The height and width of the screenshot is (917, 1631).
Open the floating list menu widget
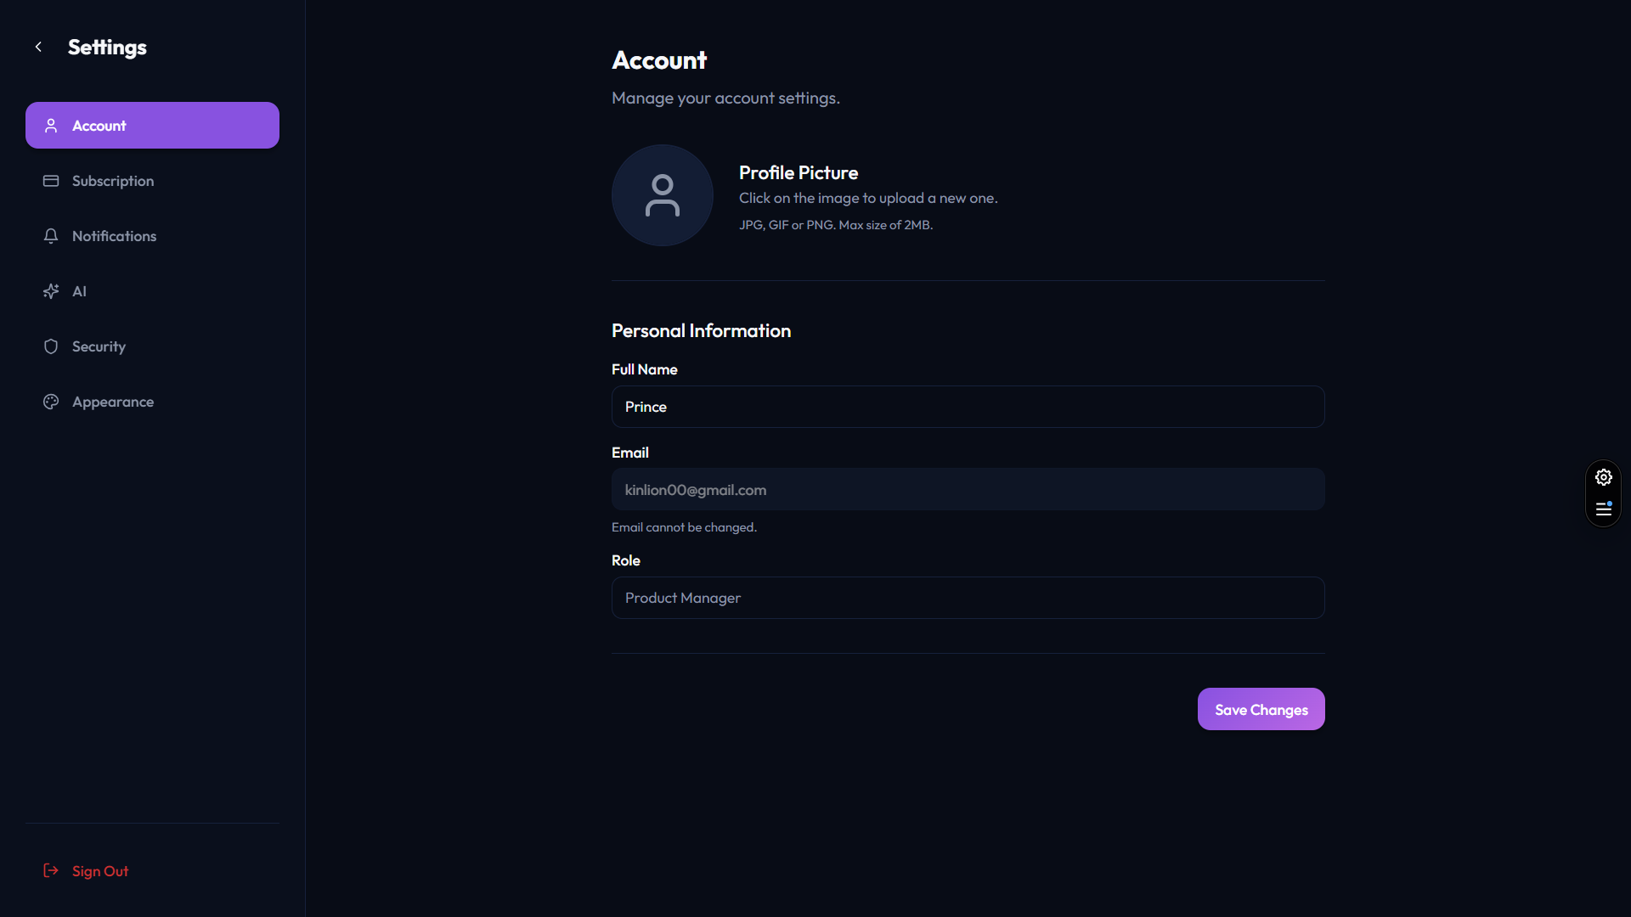click(1603, 509)
